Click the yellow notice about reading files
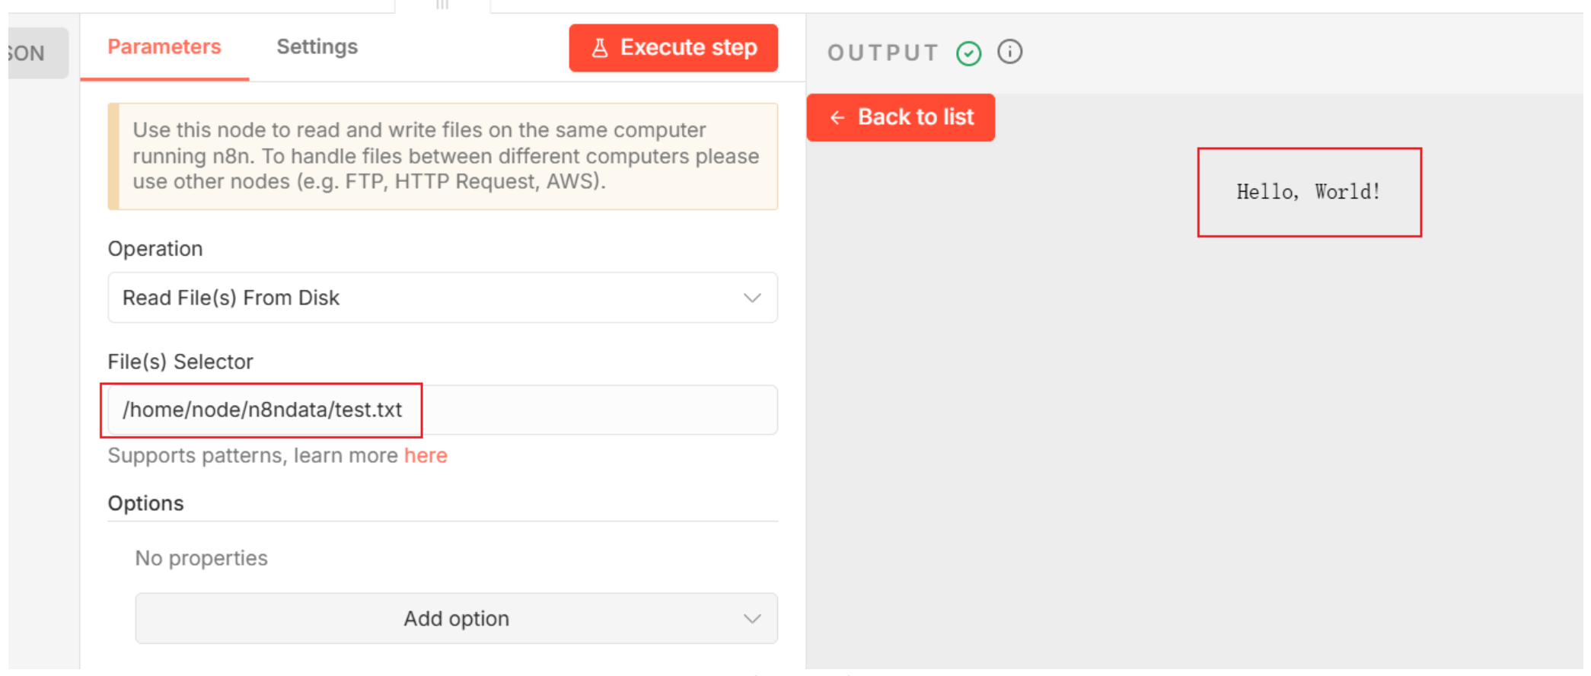Screen dimensions: 1591x676 click(x=445, y=156)
